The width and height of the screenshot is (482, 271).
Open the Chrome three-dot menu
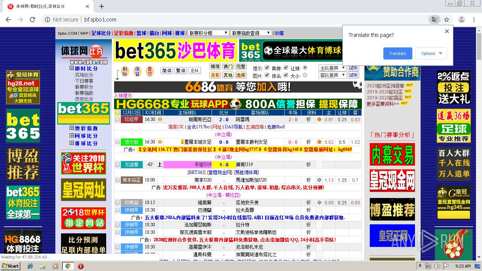(474, 20)
